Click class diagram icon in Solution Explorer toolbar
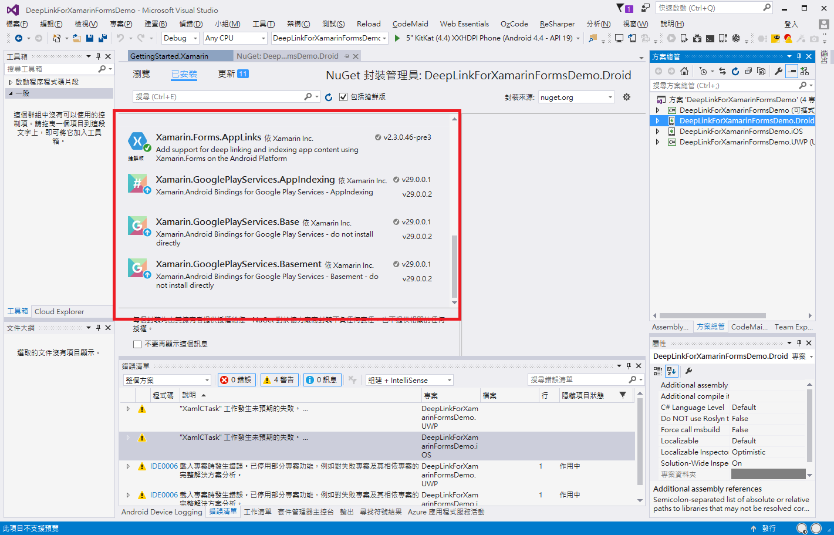Image resolution: width=834 pixels, height=535 pixels. 805,71
